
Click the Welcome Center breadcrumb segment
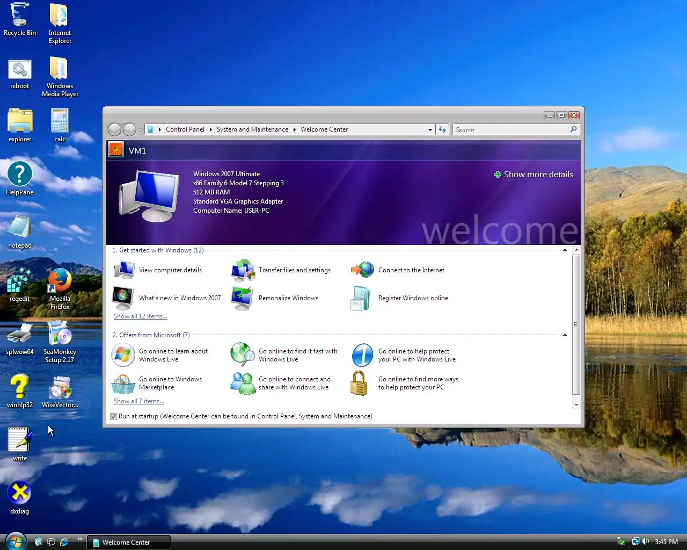click(324, 129)
